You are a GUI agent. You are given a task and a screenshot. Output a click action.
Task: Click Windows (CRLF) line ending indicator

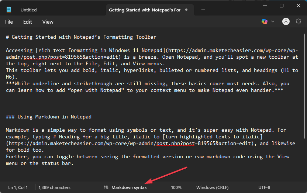coord(213,187)
